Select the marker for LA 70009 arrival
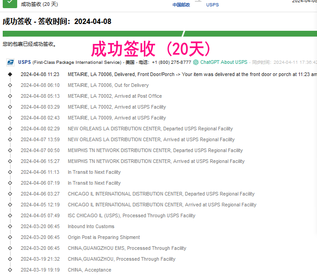The height and width of the screenshot is (277, 317). (10, 118)
